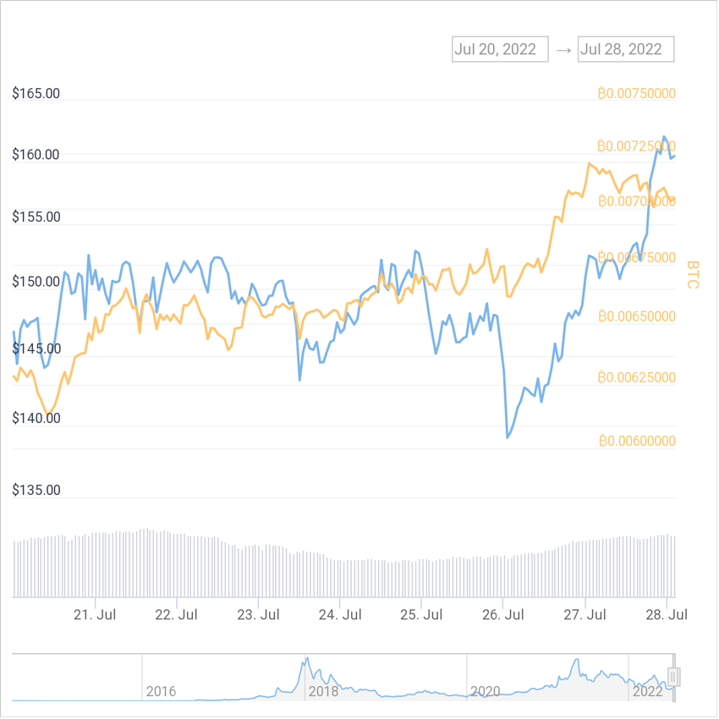The width and height of the screenshot is (719, 719).
Task: Click the BTC axis title
Action: click(693, 275)
